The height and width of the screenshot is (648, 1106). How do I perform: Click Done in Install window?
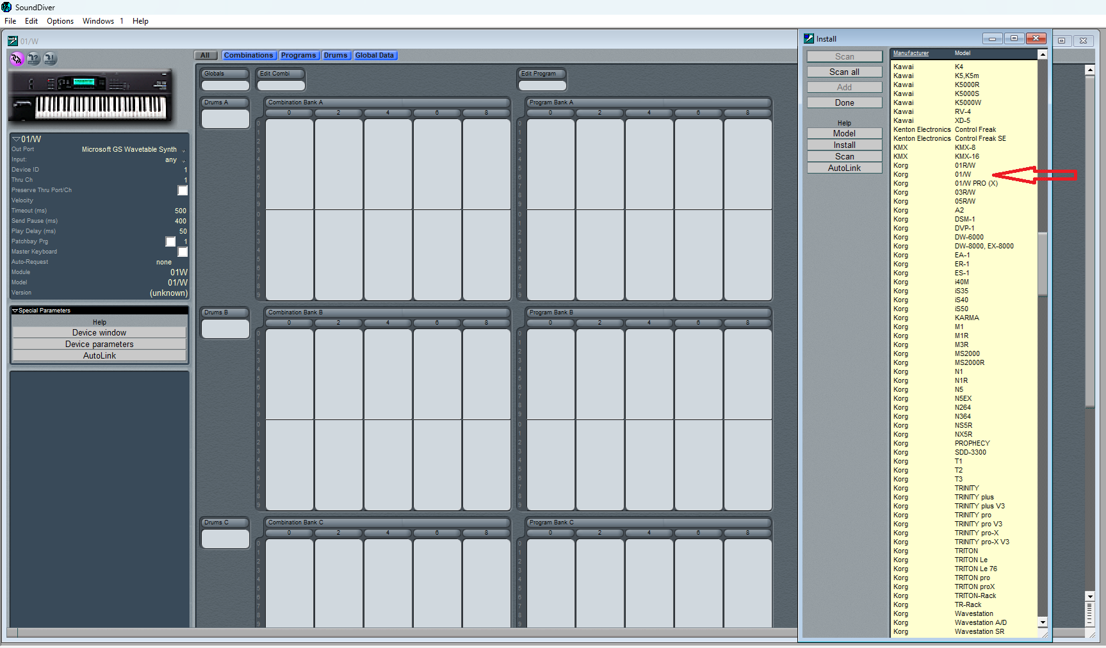(x=844, y=102)
